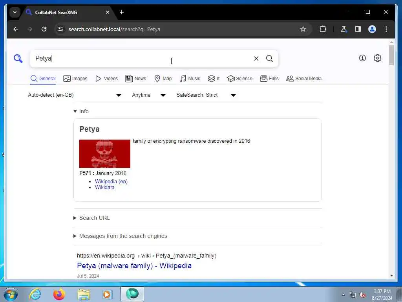
Task: Launch Internet Explorer from taskbar
Action: pos(35,294)
